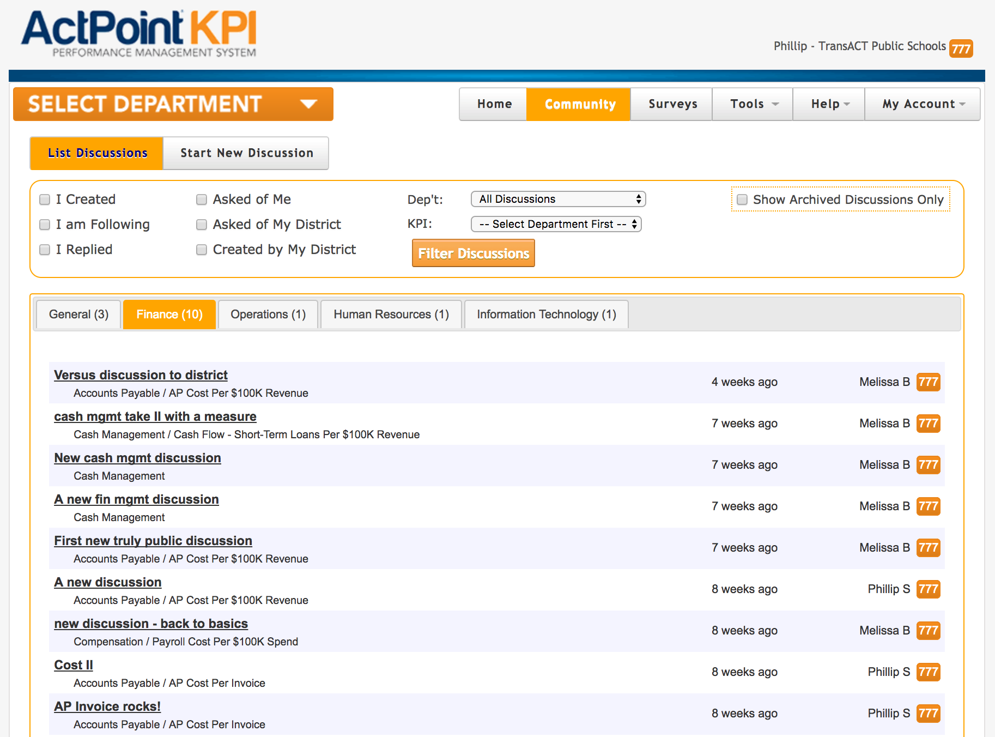The height and width of the screenshot is (737, 995).
Task: Open the Surveys page
Action: pyautogui.click(x=672, y=104)
